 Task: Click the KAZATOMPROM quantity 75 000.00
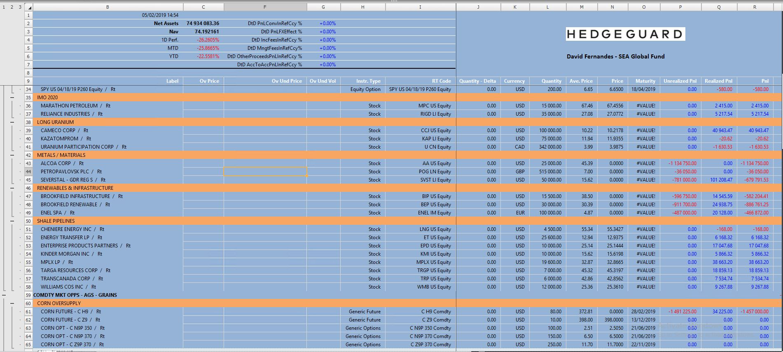pos(548,139)
